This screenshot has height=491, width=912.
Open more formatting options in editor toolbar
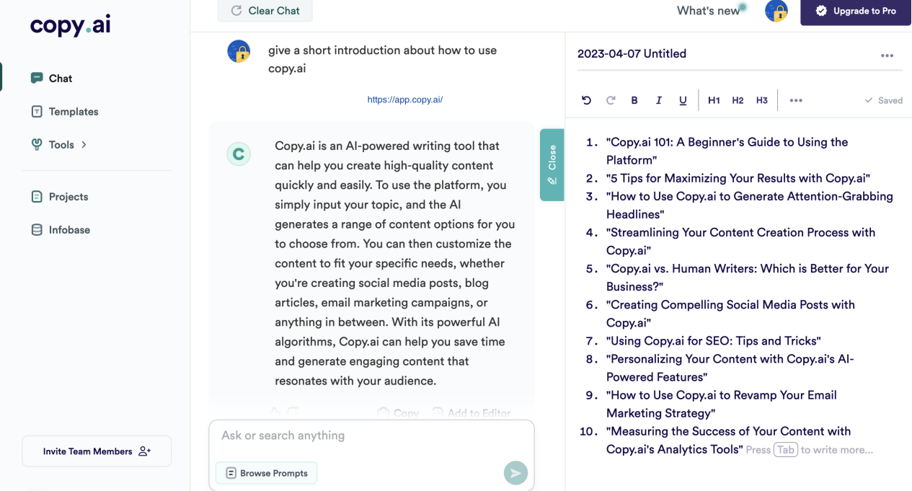click(x=796, y=100)
